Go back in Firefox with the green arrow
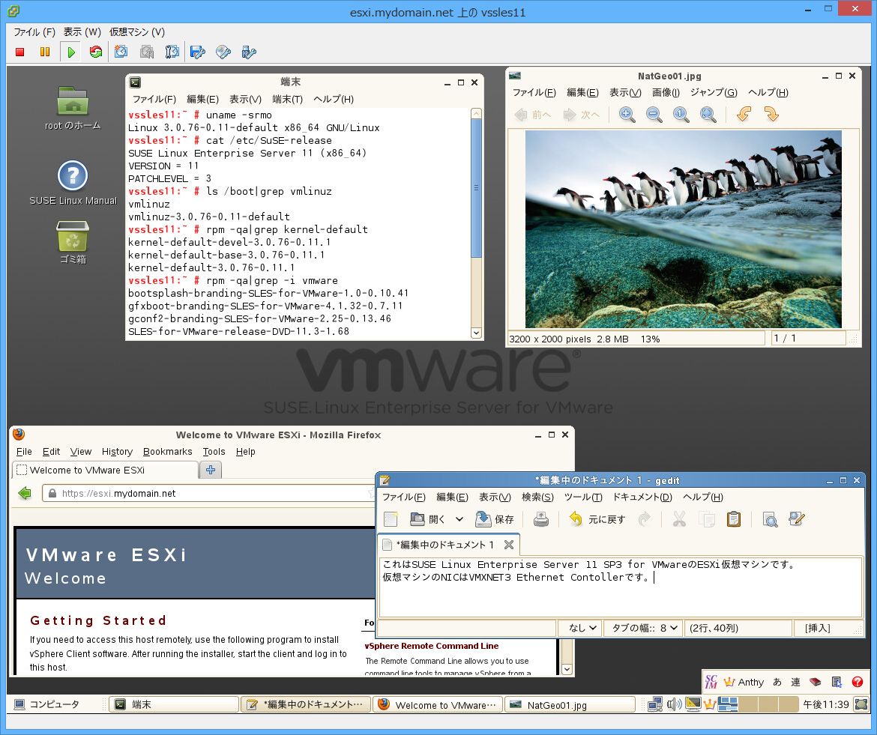 pos(25,493)
